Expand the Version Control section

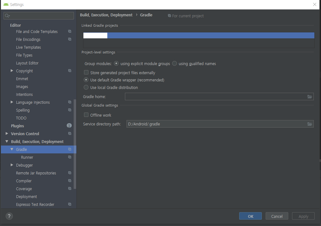[7, 133]
